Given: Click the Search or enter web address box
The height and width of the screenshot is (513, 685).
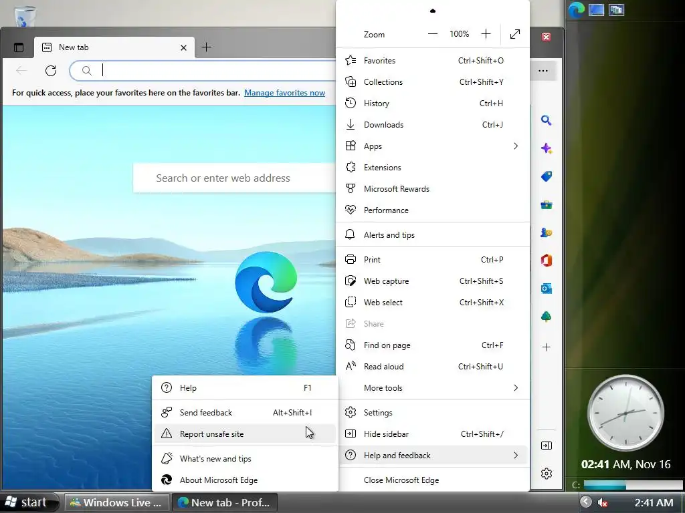Looking at the screenshot, I should 235,178.
